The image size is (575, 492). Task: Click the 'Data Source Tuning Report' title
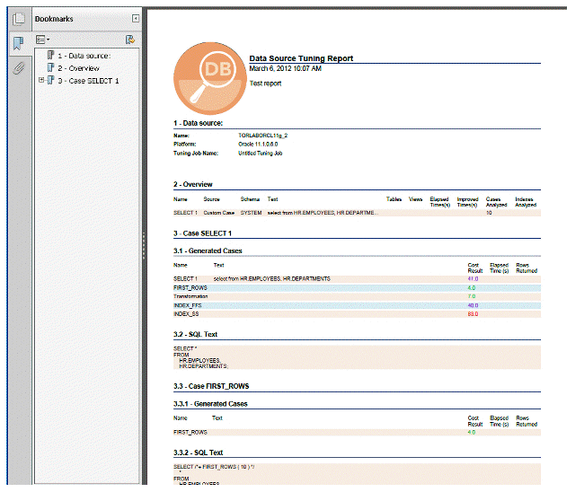pyautogui.click(x=301, y=58)
